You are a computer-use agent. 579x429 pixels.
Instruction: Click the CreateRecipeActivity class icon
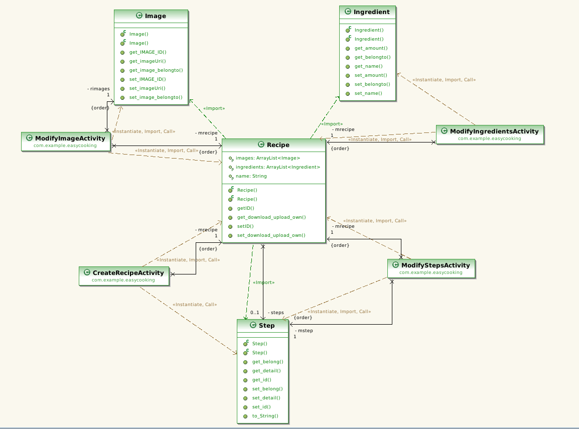87,272
